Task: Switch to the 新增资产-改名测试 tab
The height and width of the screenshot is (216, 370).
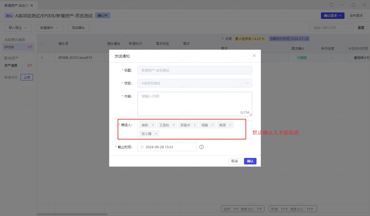Action: (17, 5)
